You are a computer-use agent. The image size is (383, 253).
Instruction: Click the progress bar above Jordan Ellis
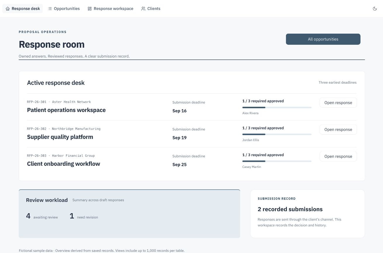click(277, 135)
